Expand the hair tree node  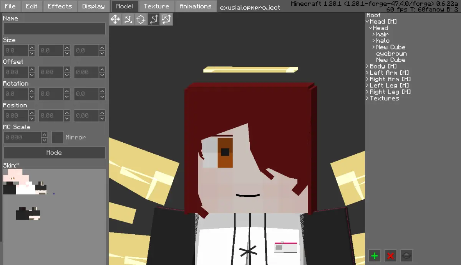click(373, 35)
